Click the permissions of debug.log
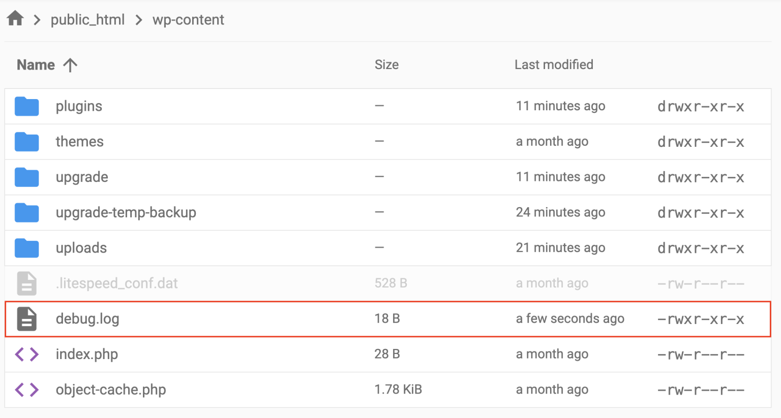 pyautogui.click(x=701, y=319)
